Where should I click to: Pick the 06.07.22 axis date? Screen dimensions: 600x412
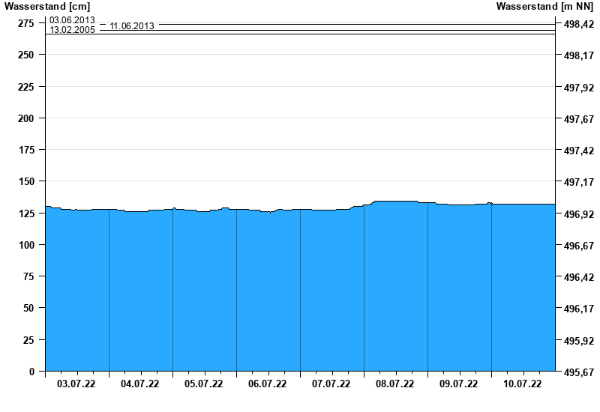(268, 384)
